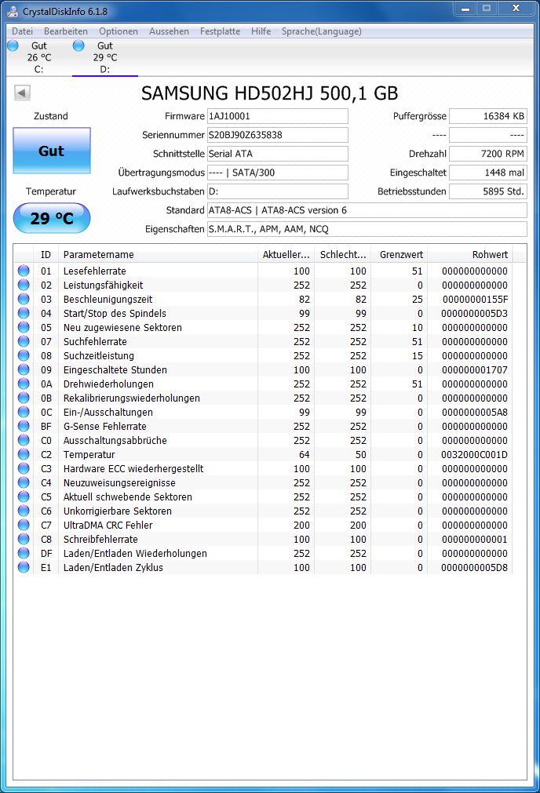
Task: Click the ID column header
Action: [x=46, y=254]
